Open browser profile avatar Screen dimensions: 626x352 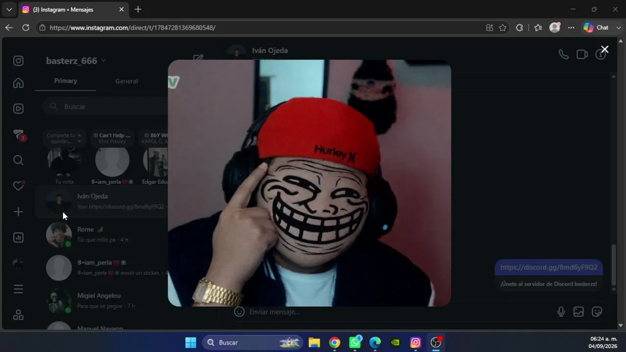tap(555, 28)
